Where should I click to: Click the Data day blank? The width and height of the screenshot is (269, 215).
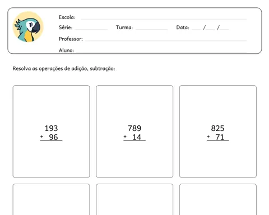(x=196, y=29)
